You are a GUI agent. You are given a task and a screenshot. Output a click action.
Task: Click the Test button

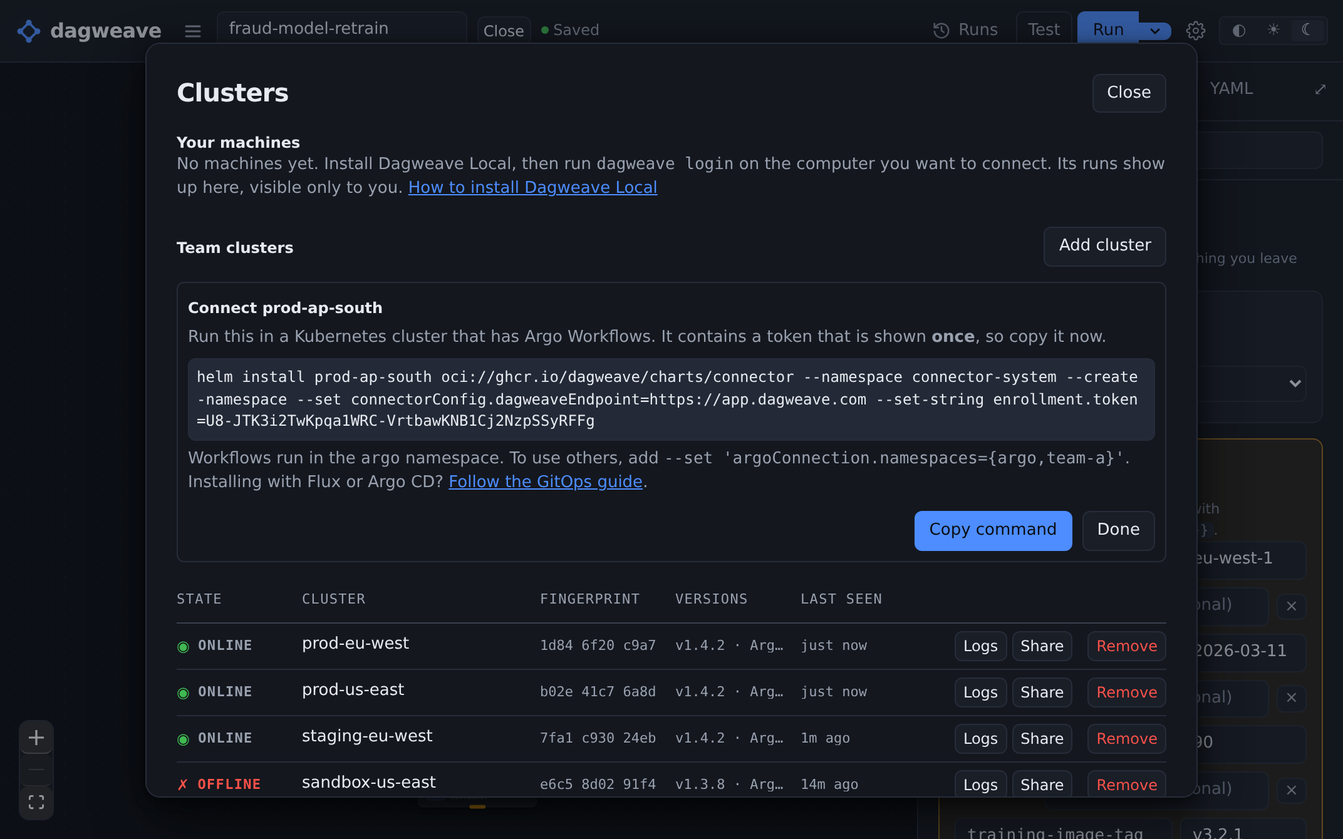1044,29
